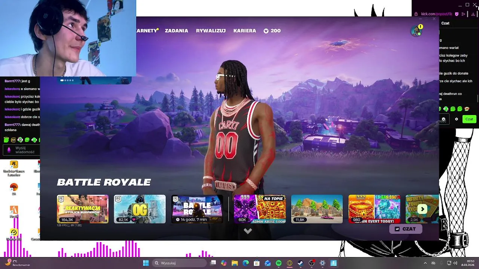Open the KARNETY tab in Fortnite
The width and height of the screenshot is (479, 269).
click(x=147, y=31)
